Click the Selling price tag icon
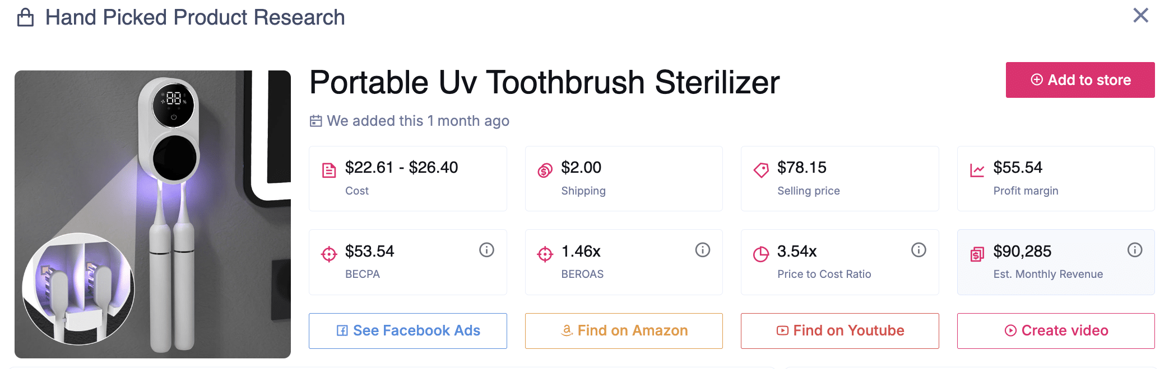This screenshot has width=1169, height=369. 761,170
